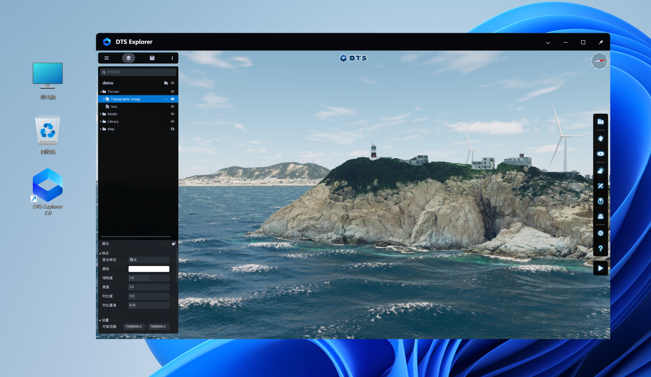Collapse the 设置 section
This screenshot has height=377, width=651.
[x=100, y=320]
